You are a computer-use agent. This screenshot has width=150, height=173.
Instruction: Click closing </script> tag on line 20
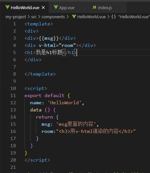37,160
